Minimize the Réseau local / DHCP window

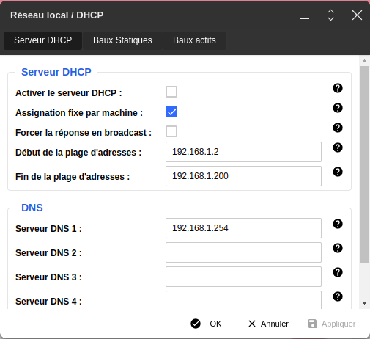point(304,18)
